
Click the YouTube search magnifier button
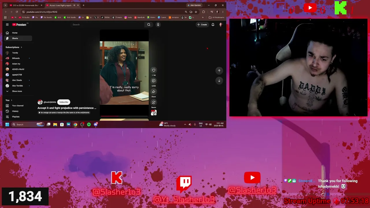coord(149,25)
